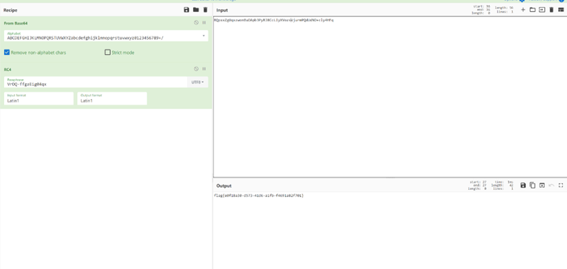Enable Strict mode checkbox

coord(107,52)
